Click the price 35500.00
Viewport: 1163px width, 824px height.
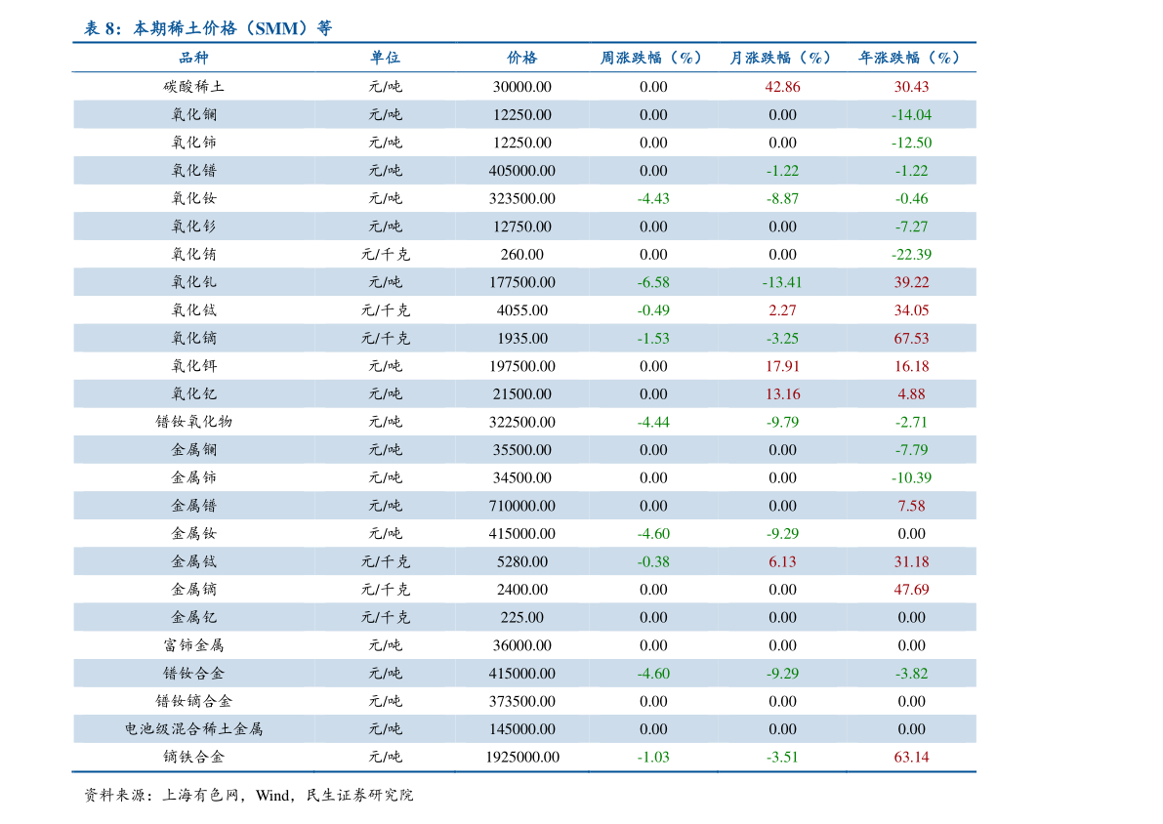click(522, 450)
